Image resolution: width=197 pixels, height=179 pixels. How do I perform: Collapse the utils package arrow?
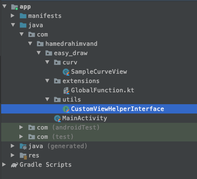pyautogui.click(x=47, y=99)
